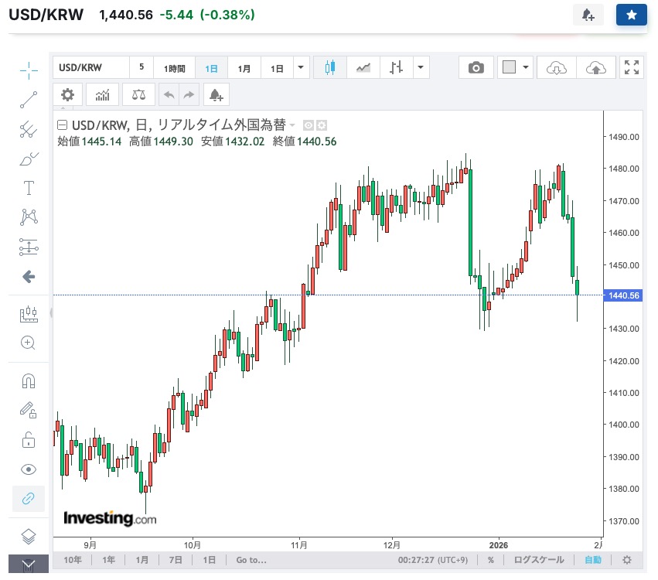Viewport: 658px width, 580px height.
Task: Expand the chart style dropdown arrow
Action: [x=421, y=68]
